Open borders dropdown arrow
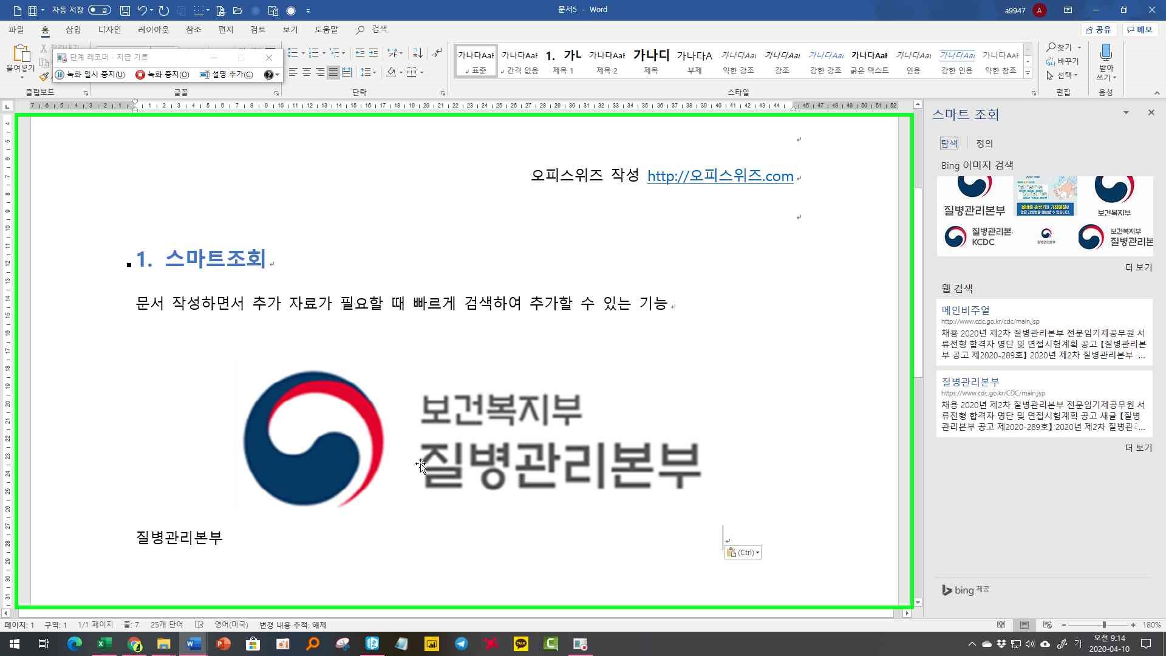1166x656 pixels. coord(421,72)
